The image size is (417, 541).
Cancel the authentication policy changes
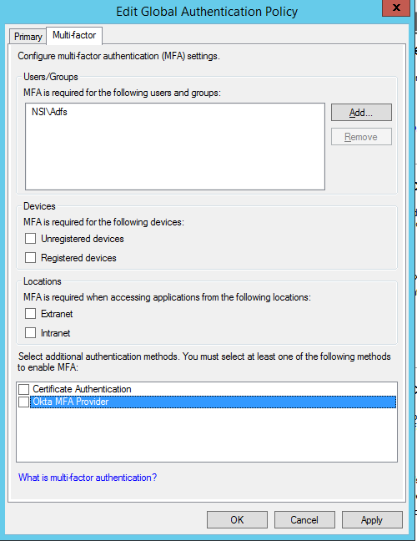click(x=304, y=519)
